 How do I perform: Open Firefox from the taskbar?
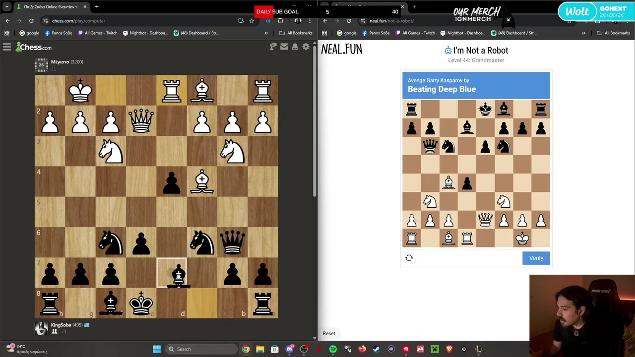[362, 349]
